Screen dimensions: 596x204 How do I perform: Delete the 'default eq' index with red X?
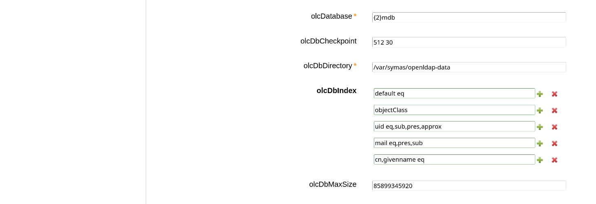click(x=554, y=94)
